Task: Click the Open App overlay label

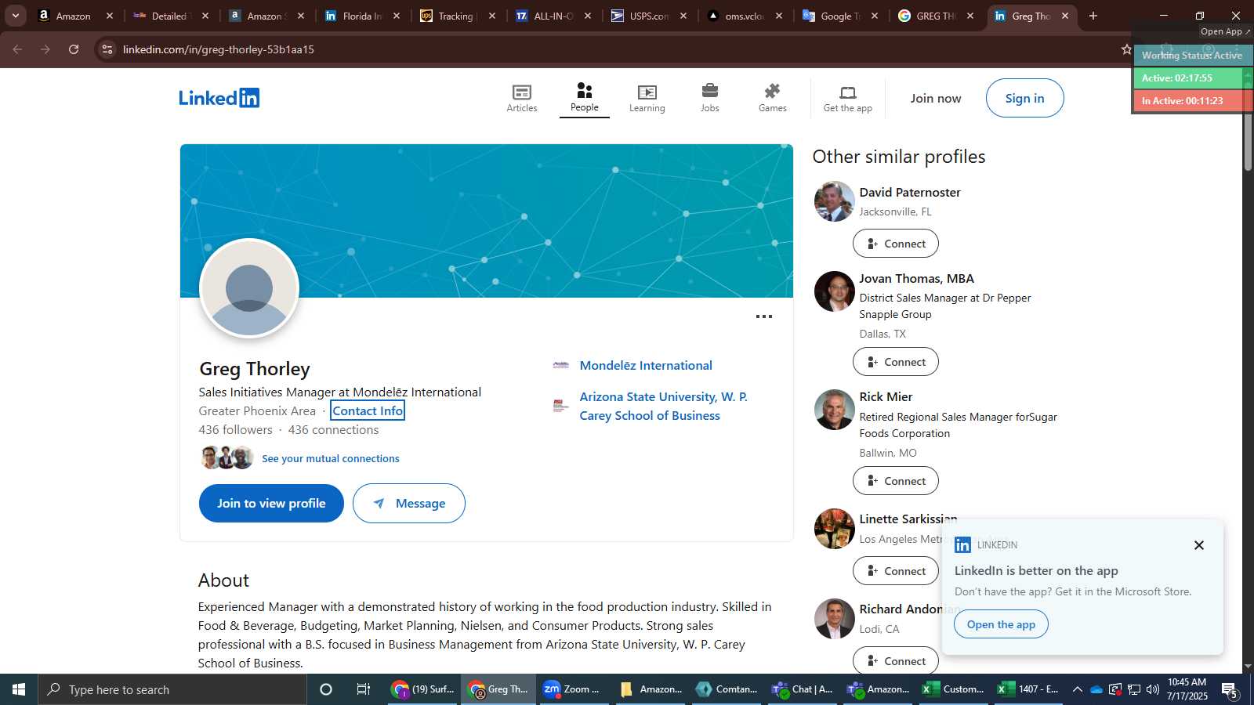Action: (x=1226, y=31)
